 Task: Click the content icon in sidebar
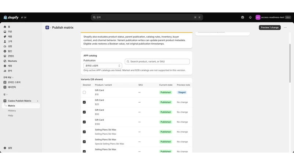tap(5, 56)
